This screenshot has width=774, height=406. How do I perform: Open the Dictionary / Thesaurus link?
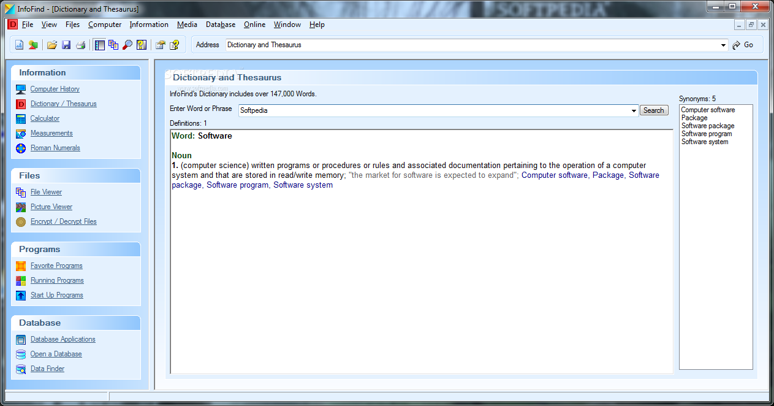pyautogui.click(x=64, y=104)
